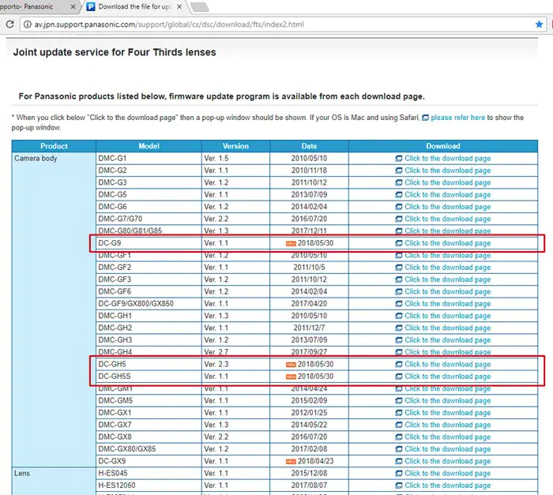Image resolution: width=553 pixels, height=495 pixels.
Task: Click the NEW badge in DC-GX9 row
Action: [291, 462]
